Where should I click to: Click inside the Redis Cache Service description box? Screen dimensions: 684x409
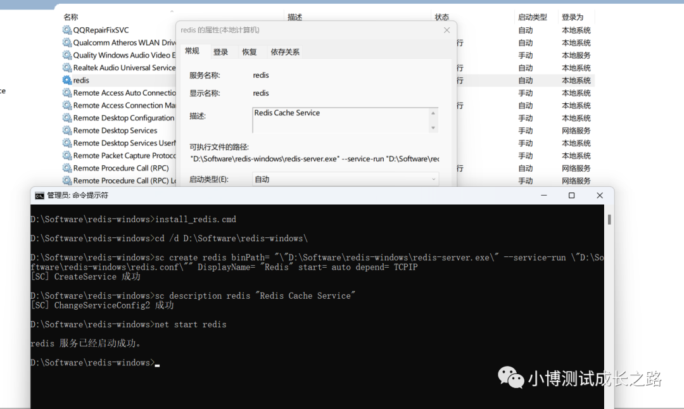point(340,120)
